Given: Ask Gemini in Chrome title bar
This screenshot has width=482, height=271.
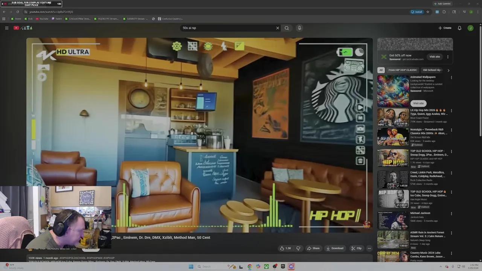Looking at the screenshot, I should click(x=442, y=4).
